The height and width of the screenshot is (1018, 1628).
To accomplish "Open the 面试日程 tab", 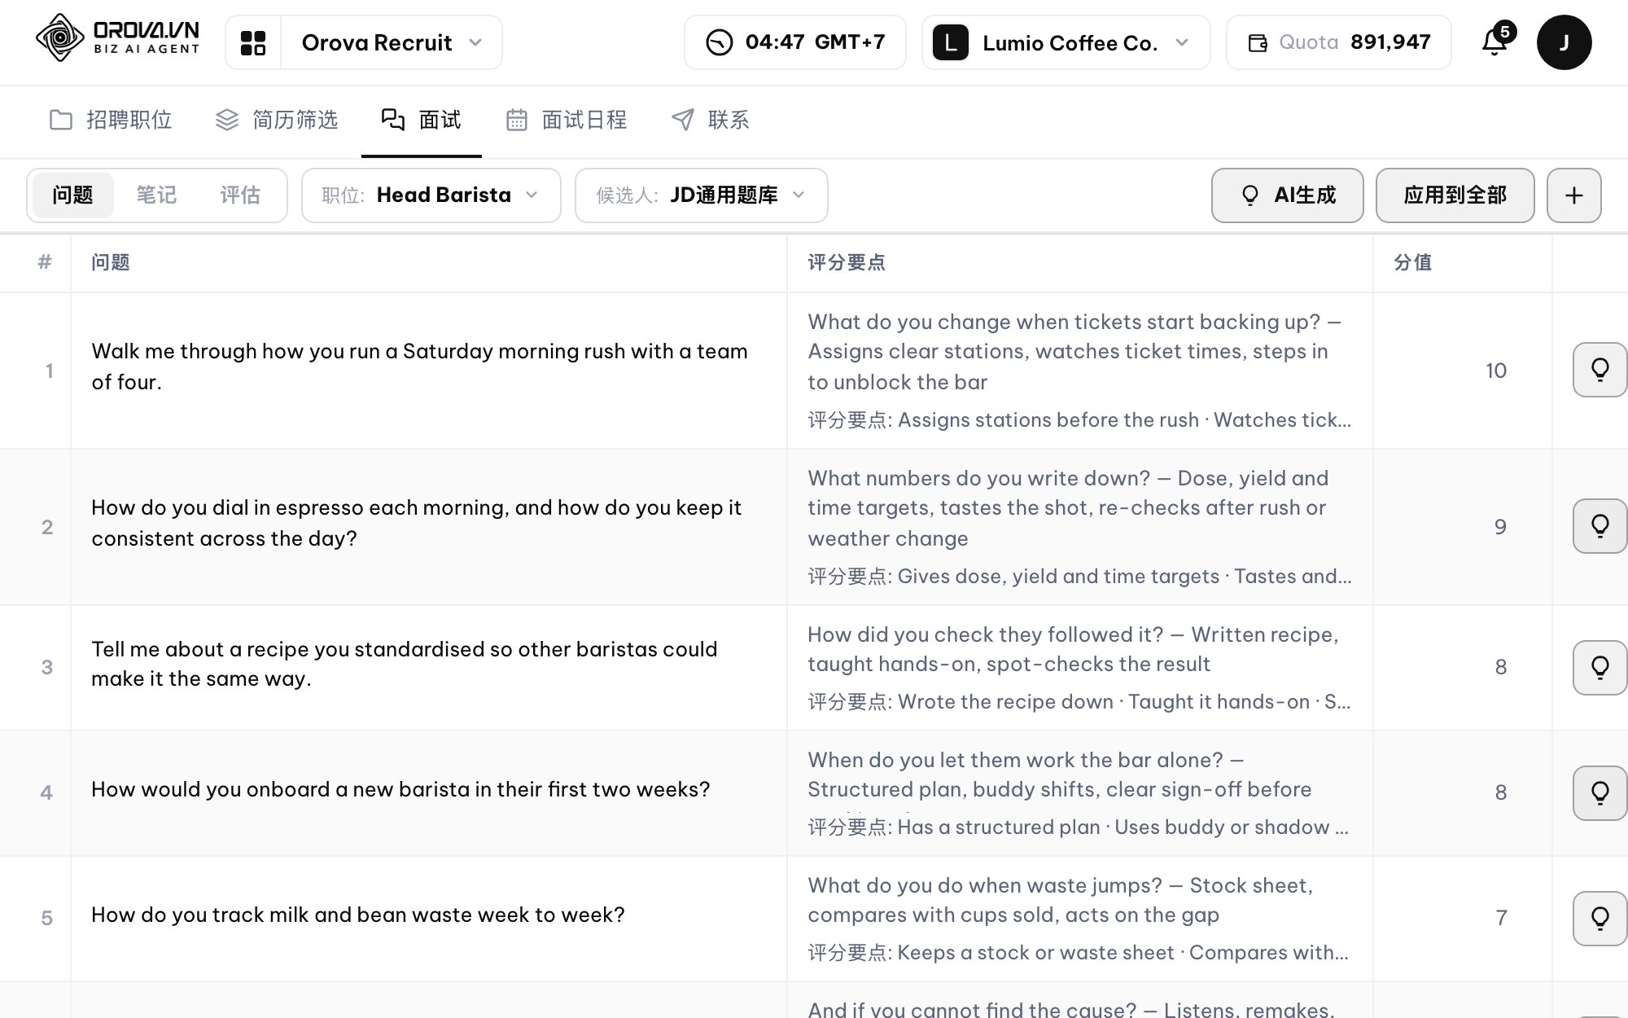I will pyautogui.click(x=567, y=121).
